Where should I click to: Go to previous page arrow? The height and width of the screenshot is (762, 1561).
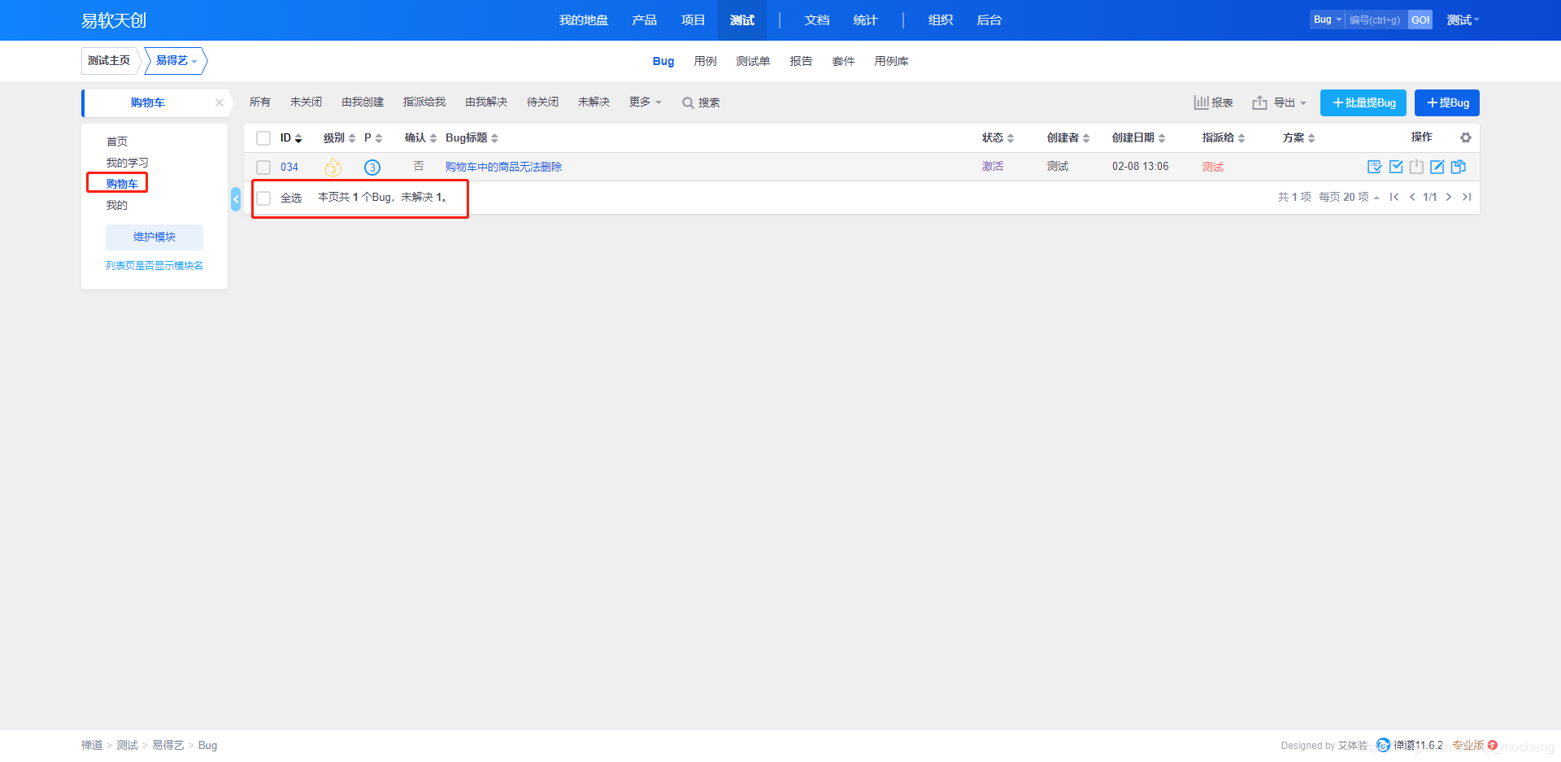coord(1412,197)
